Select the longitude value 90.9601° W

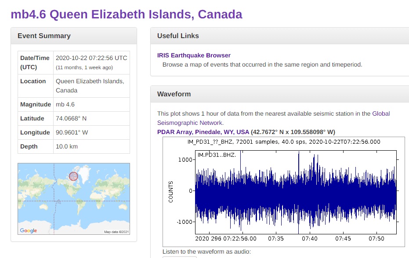72,133
